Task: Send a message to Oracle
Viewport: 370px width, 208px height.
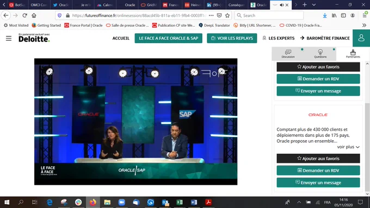Action: pos(318,182)
